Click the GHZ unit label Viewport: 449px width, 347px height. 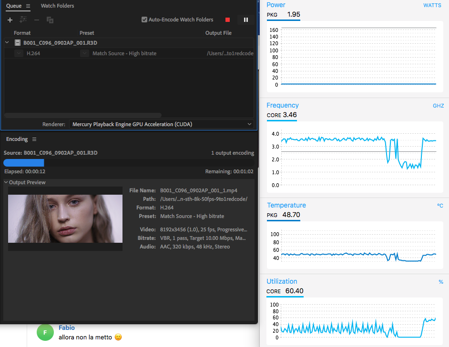point(438,106)
